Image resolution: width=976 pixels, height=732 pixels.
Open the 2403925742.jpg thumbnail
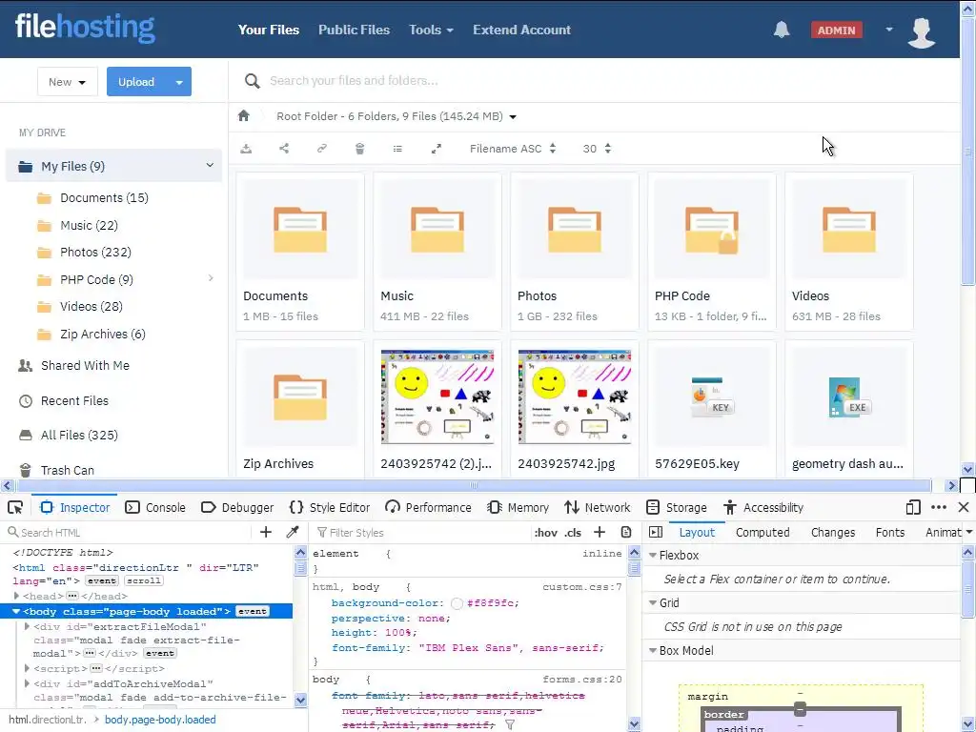click(575, 397)
